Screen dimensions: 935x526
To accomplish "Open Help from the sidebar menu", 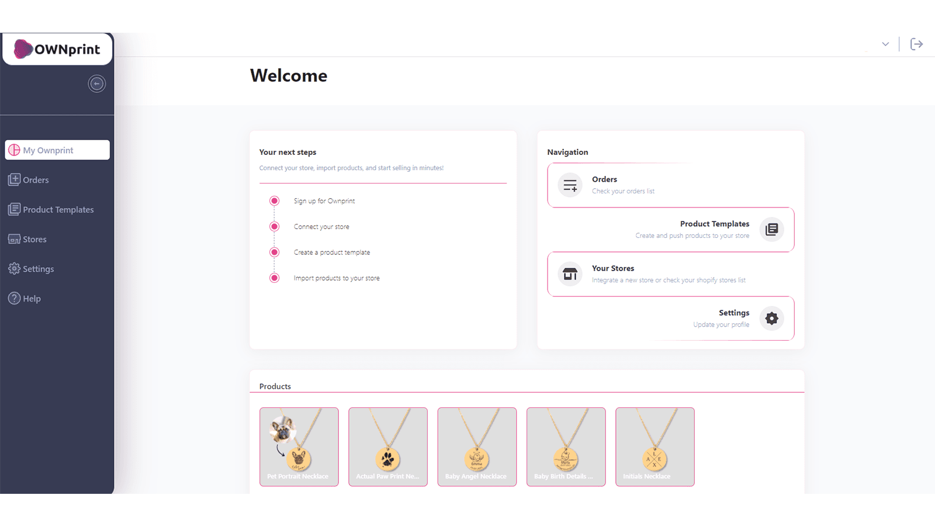I will coord(30,298).
